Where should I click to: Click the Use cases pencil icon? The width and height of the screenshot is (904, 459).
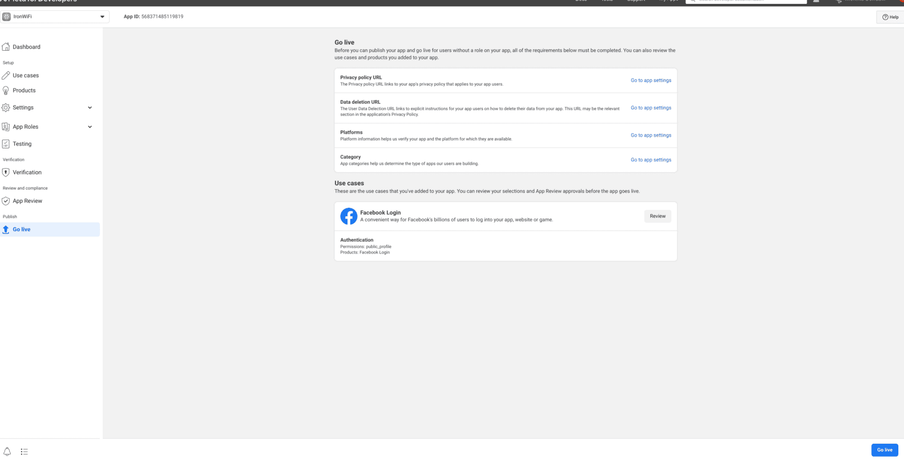[x=6, y=75]
